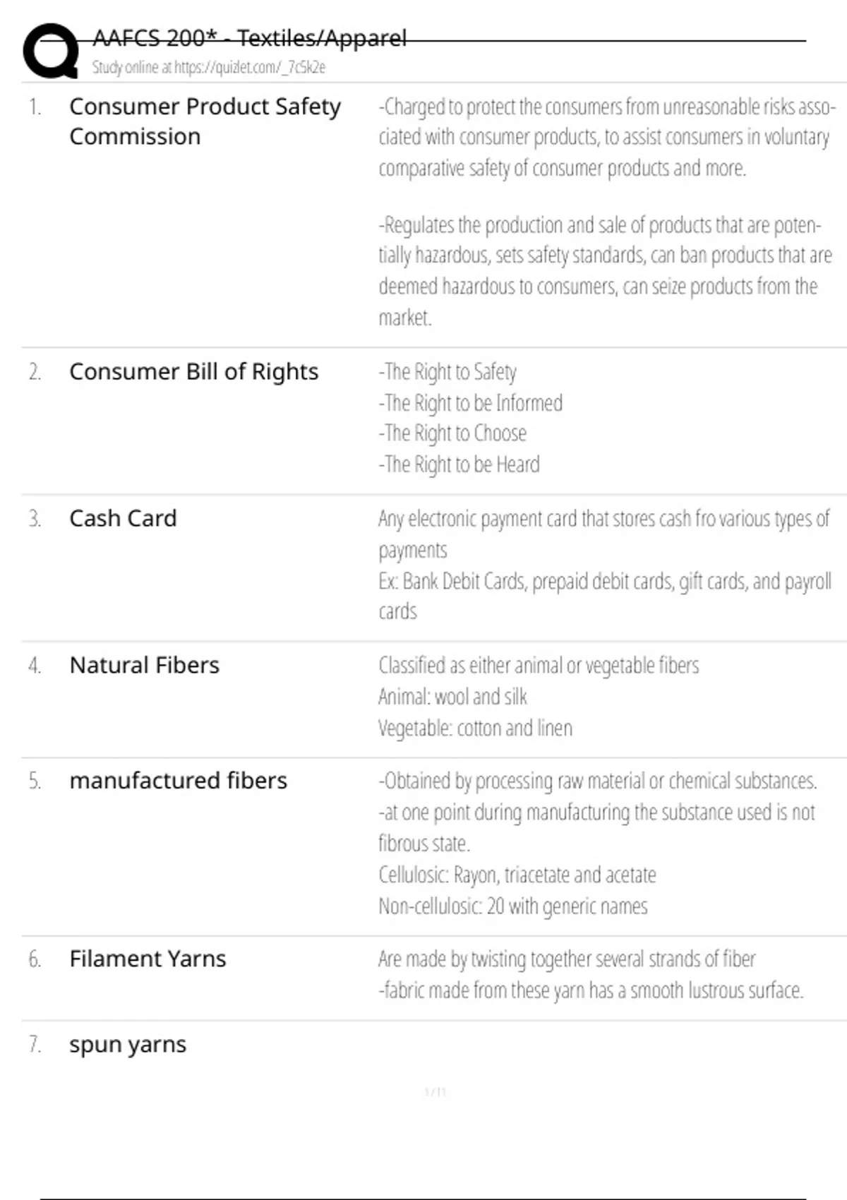Click the 'Vegetable: cotton and linen' line

click(x=475, y=728)
